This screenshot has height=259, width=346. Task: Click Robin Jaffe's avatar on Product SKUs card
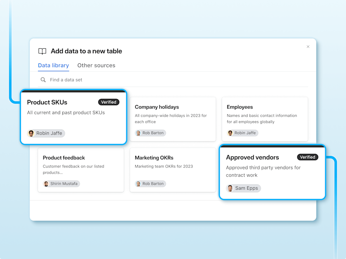[x=31, y=133]
